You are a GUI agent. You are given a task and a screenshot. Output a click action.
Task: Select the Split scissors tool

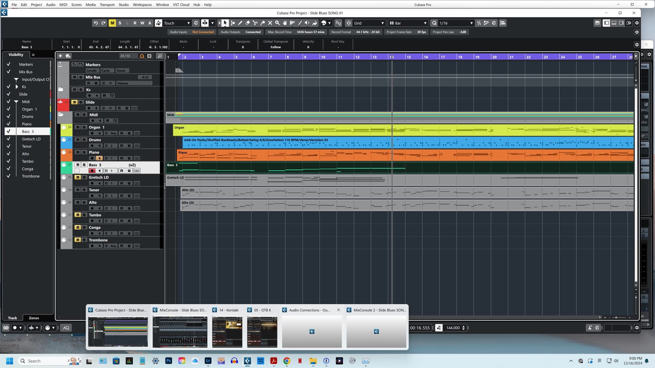[255, 23]
